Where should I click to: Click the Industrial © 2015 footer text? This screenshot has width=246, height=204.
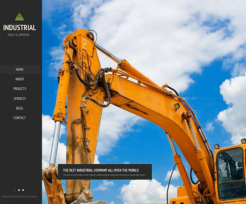tap(11, 197)
